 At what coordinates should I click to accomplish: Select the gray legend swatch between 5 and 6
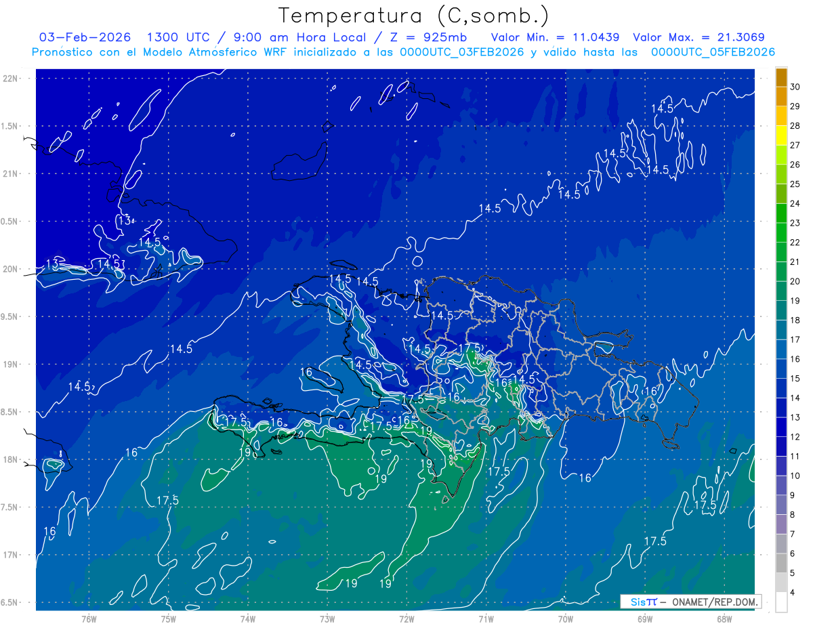pos(781,563)
